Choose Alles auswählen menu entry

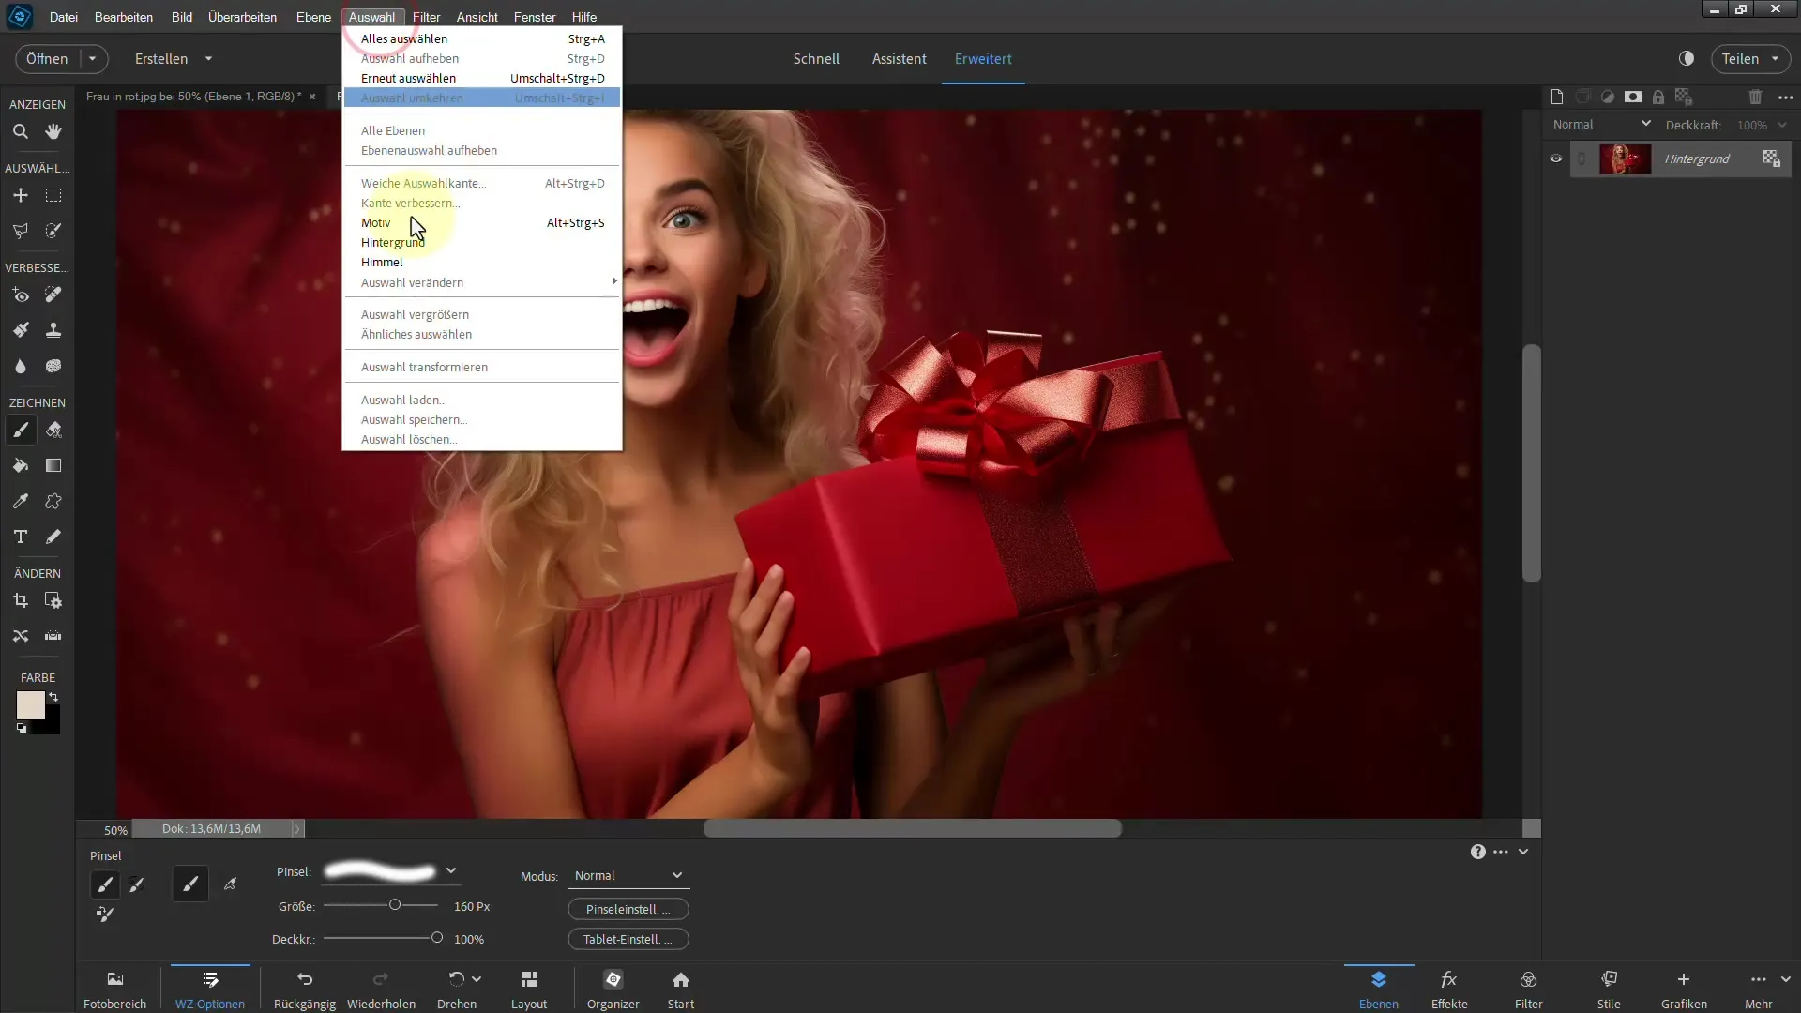click(481, 38)
